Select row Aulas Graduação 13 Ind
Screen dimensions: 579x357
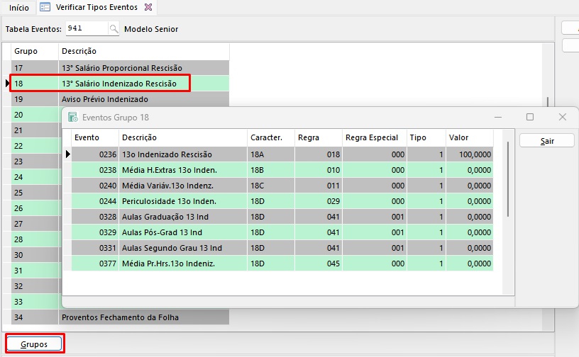click(282, 217)
